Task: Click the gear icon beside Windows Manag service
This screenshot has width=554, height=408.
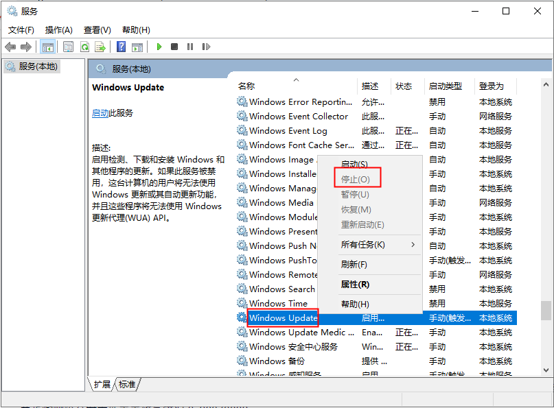Action: tap(242, 188)
